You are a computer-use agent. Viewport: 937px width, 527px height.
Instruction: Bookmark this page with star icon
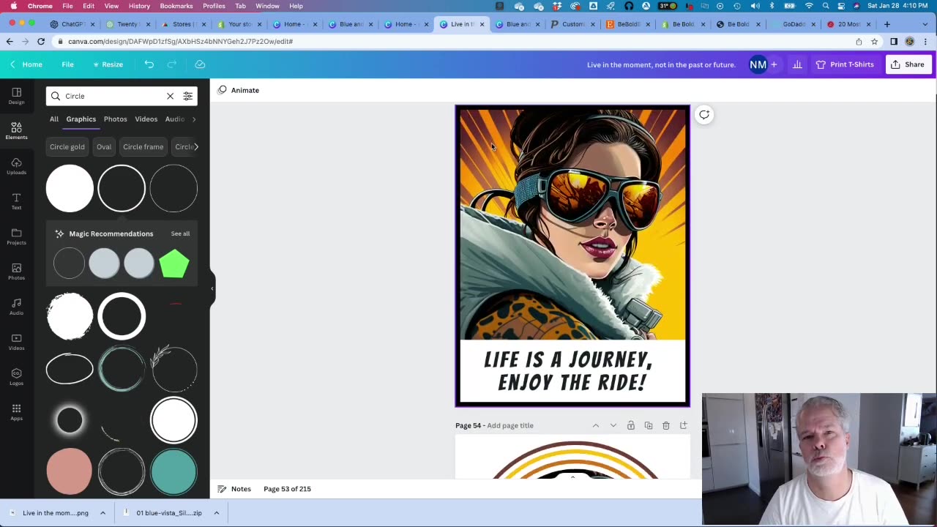click(x=874, y=42)
